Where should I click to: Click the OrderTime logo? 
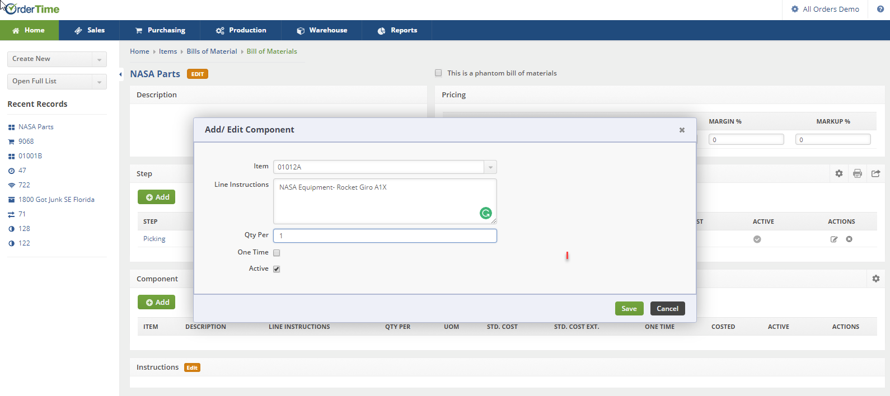tap(32, 9)
